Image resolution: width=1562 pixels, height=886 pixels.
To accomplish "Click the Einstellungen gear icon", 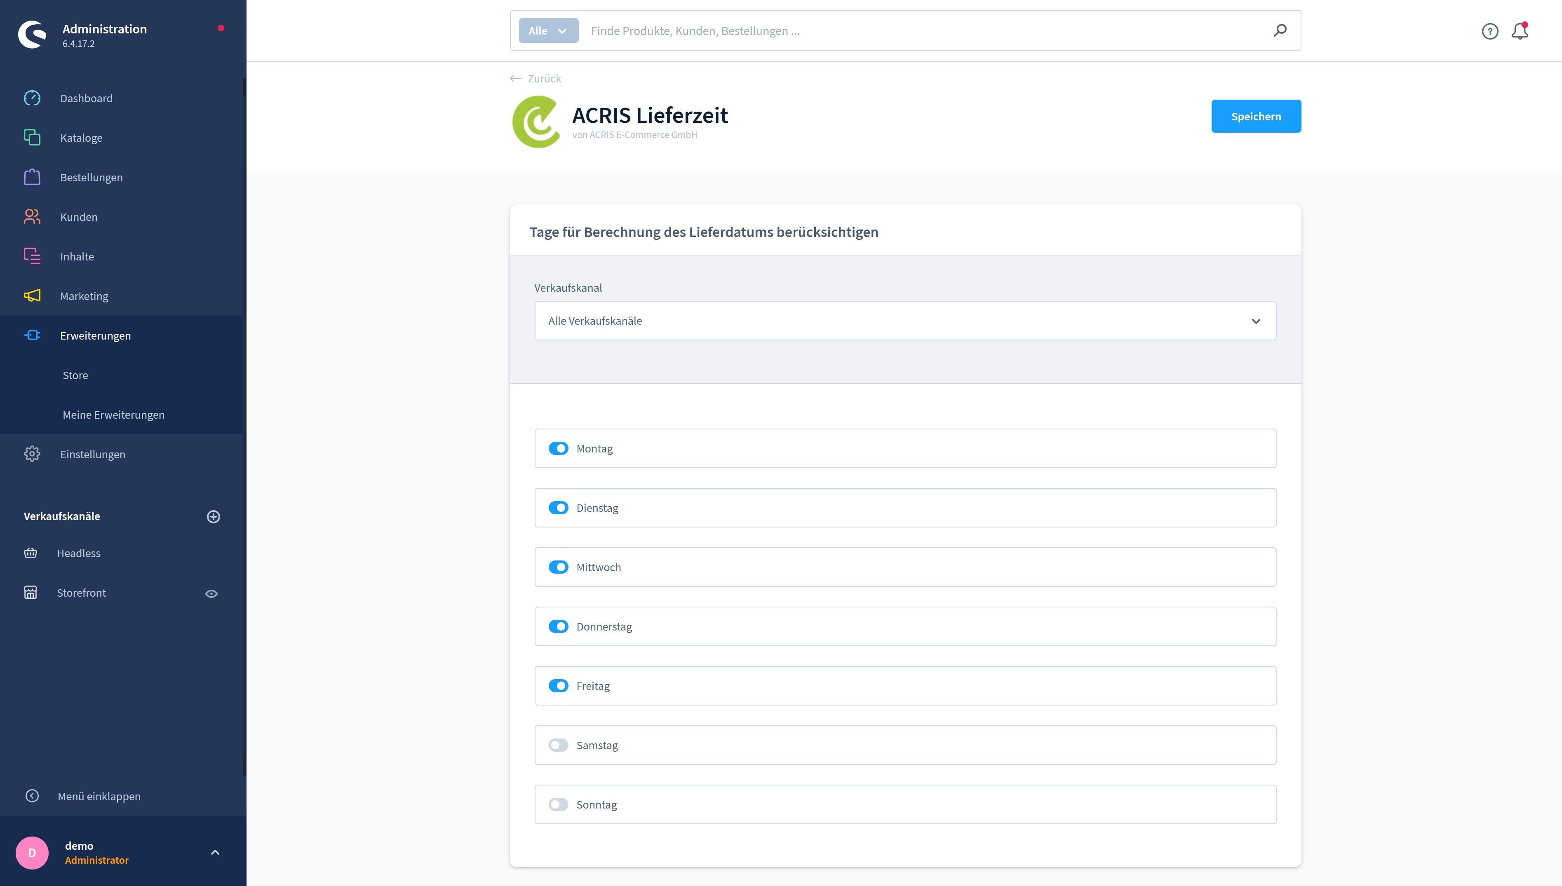I will [x=32, y=454].
